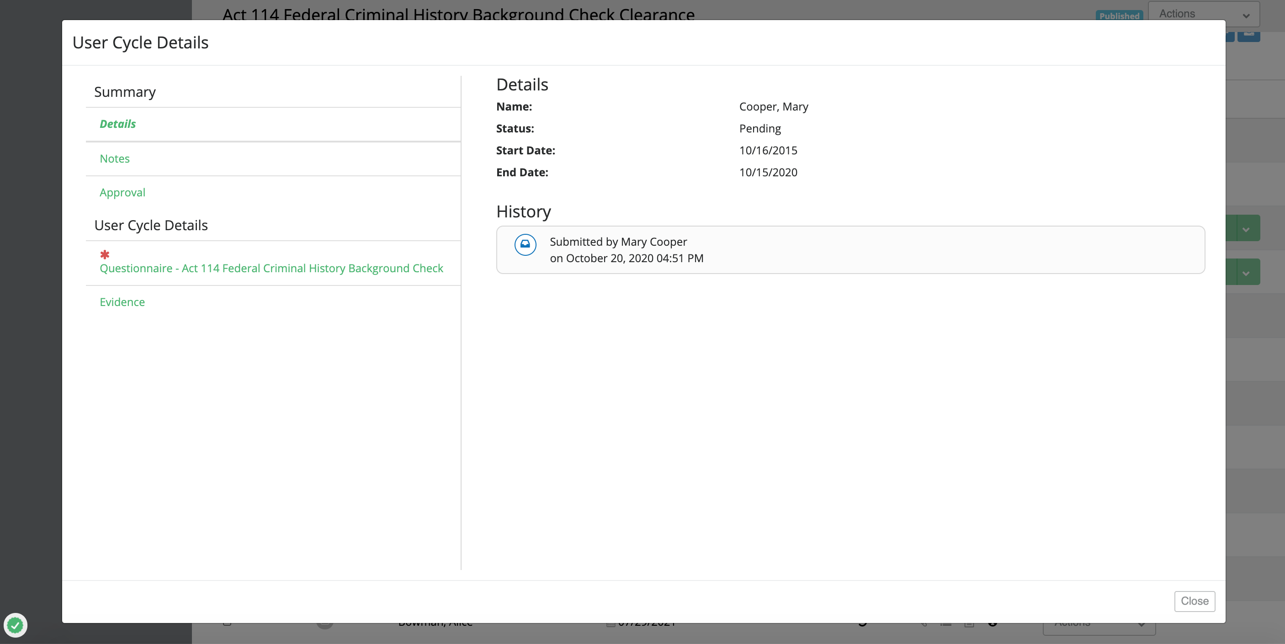Click the Start Date 10/16/2015 value

pos(768,151)
